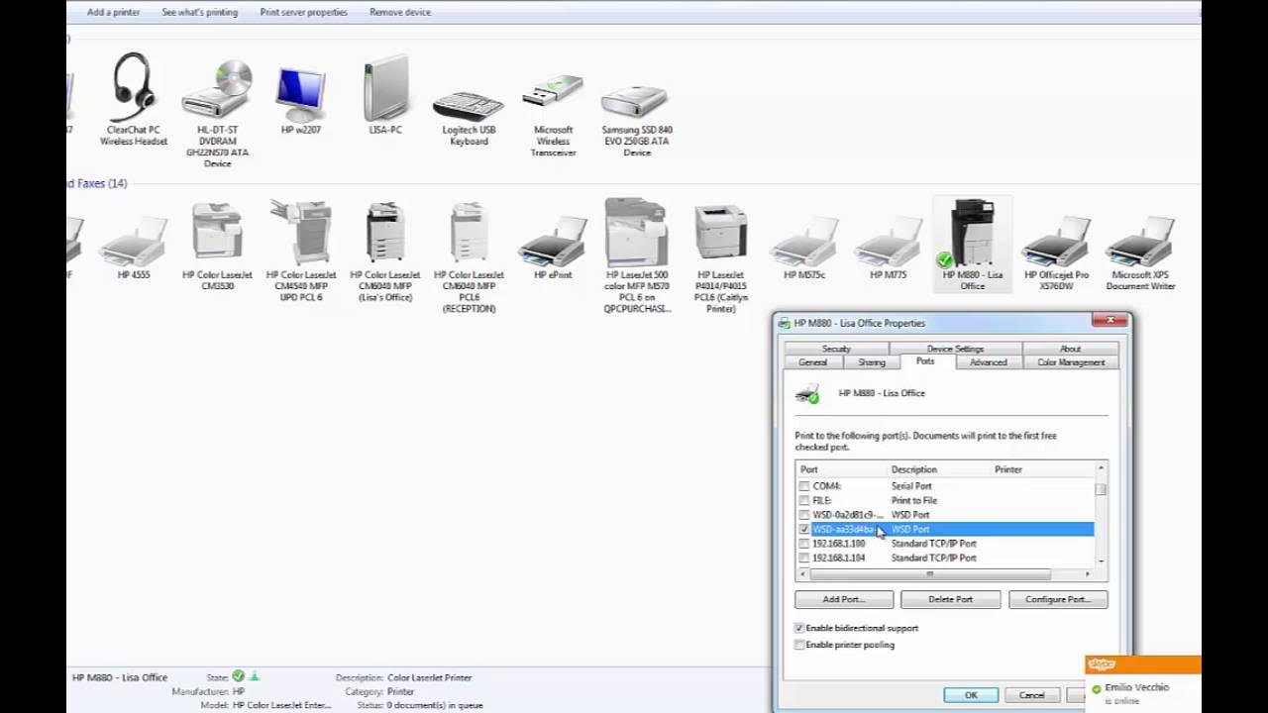Click the port list horizontal scroll left arrow

click(802, 574)
